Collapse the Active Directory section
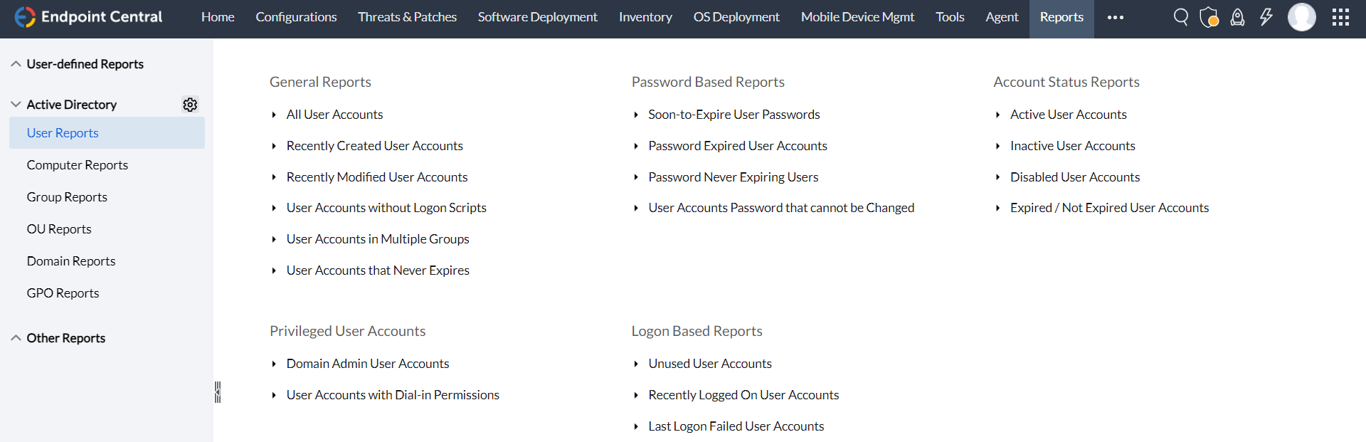 click(x=16, y=105)
